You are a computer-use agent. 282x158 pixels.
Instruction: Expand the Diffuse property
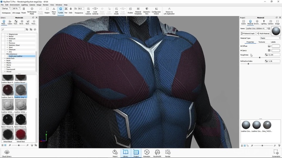click(x=241, y=46)
